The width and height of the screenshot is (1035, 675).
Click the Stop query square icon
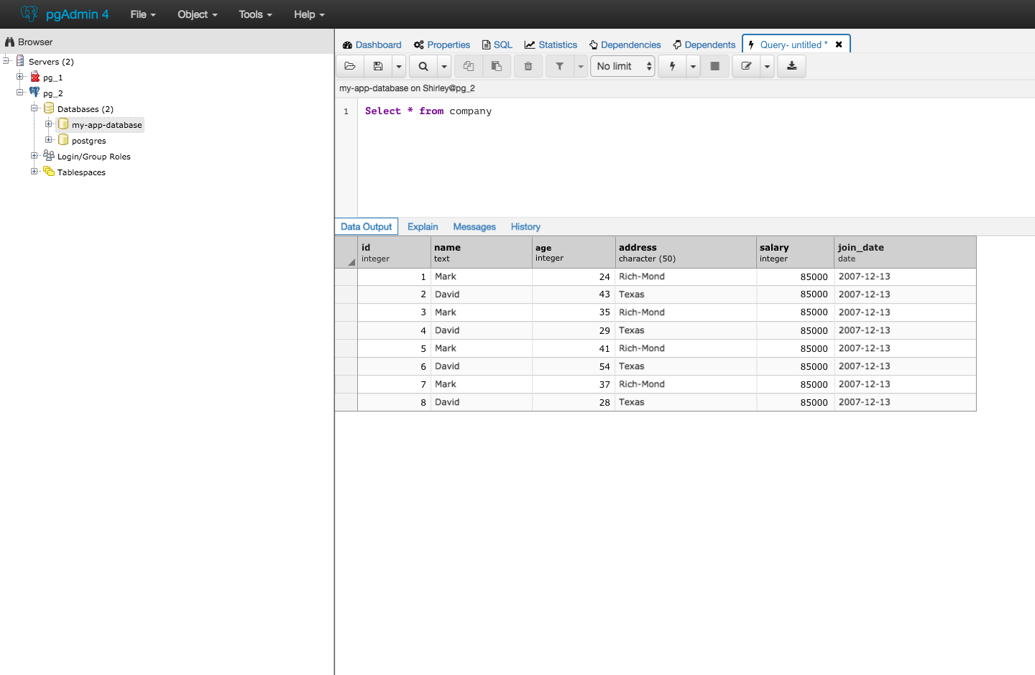[714, 66]
